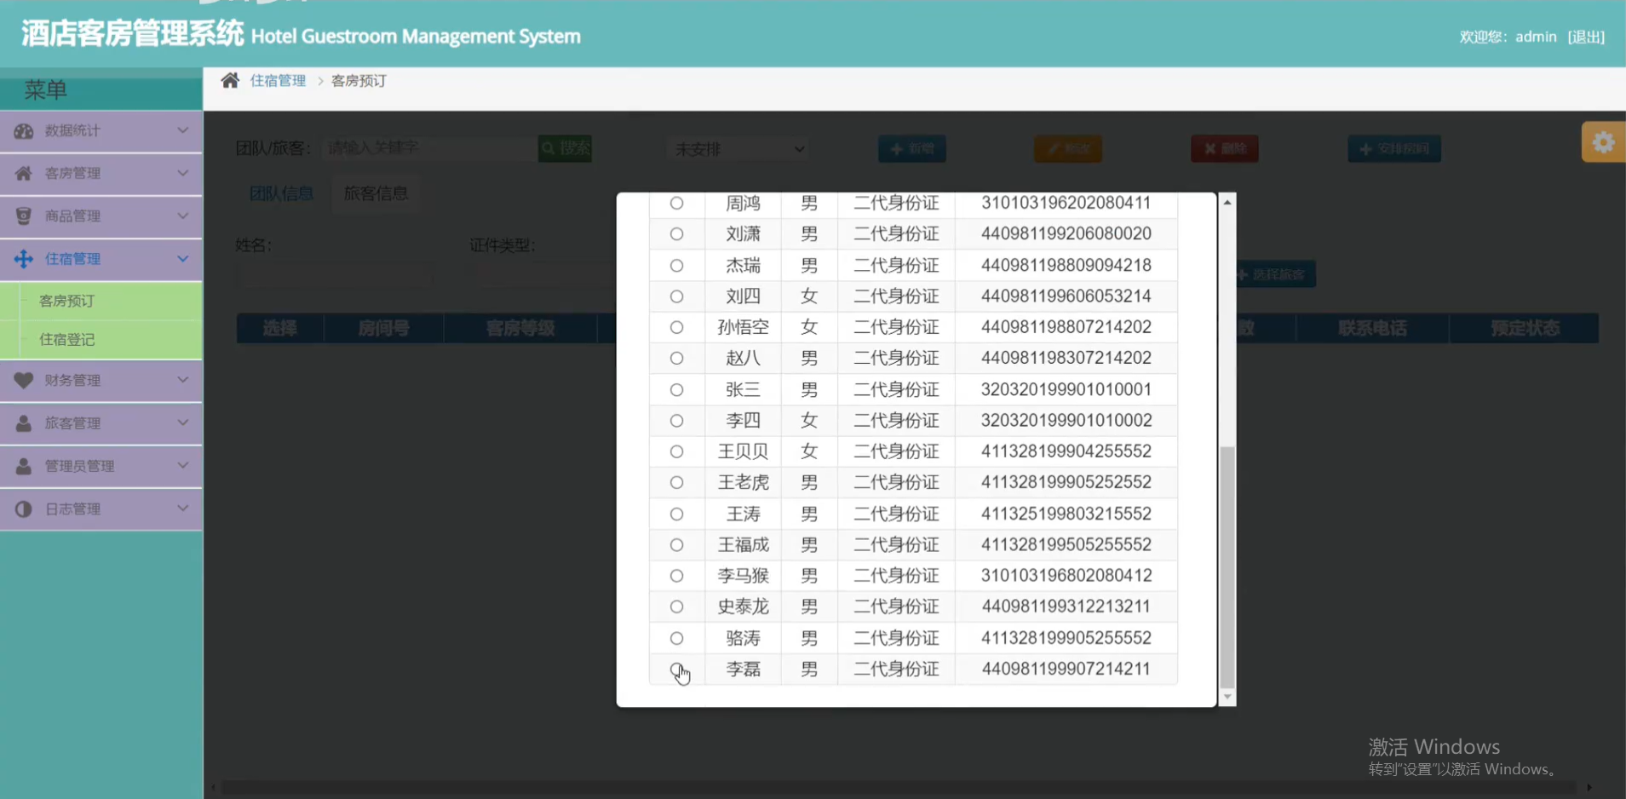The height and width of the screenshot is (799, 1626).
Task: Click the orange 修改 edit button
Action: pos(1068,149)
